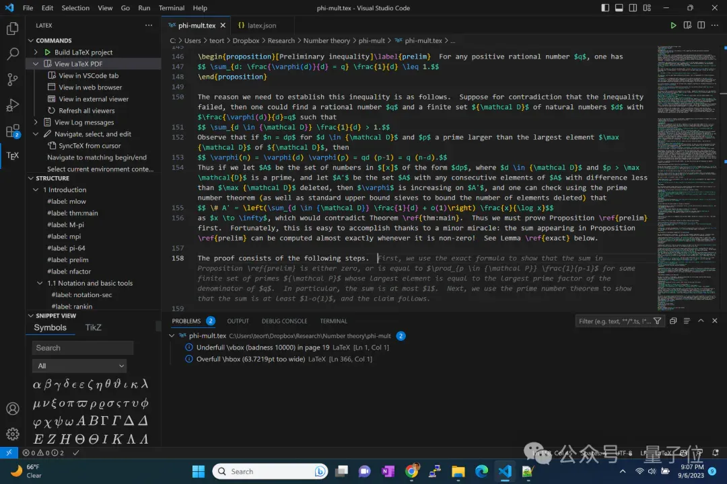Open the Manage gear icon
This screenshot has width=727, height=484.
click(13, 434)
